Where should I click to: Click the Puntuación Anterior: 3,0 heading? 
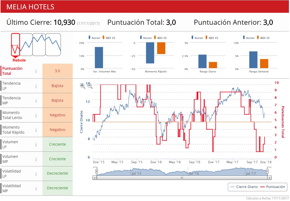point(233,22)
